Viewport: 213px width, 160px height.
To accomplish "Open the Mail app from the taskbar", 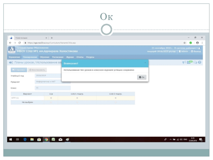I will [x=60, y=139].
